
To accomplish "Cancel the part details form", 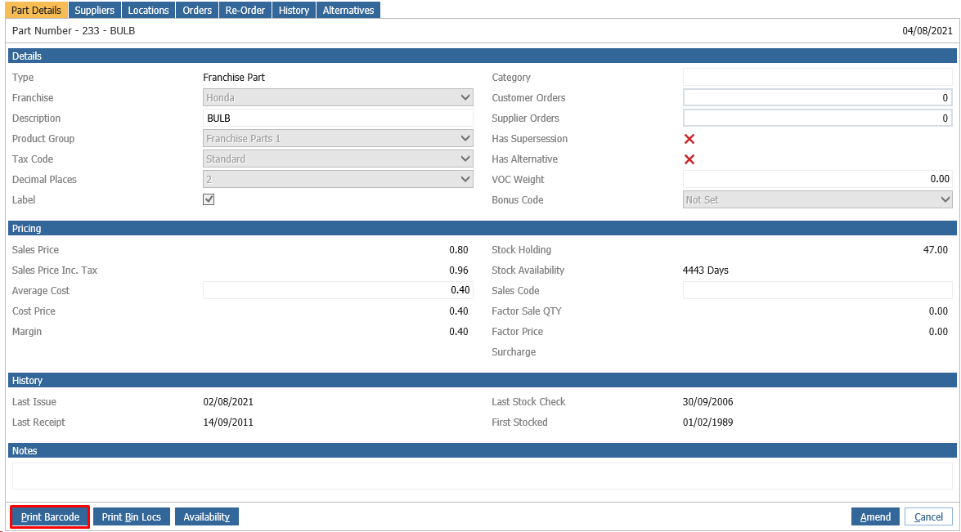I will 928,516.
